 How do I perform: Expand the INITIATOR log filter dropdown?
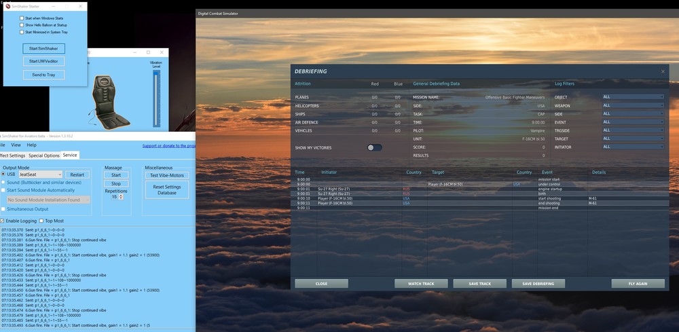633,147
